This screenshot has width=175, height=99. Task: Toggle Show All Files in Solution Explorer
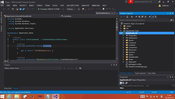click(x=145, y=17)
